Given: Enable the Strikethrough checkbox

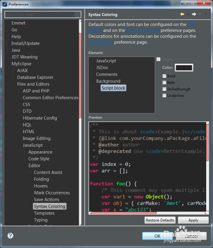Looking at the screenshot, I should click(x=164, y=89).
